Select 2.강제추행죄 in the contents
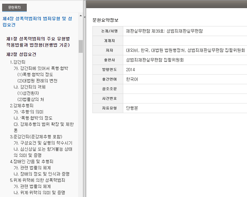The image size is (247, 197). pos(22,106)
